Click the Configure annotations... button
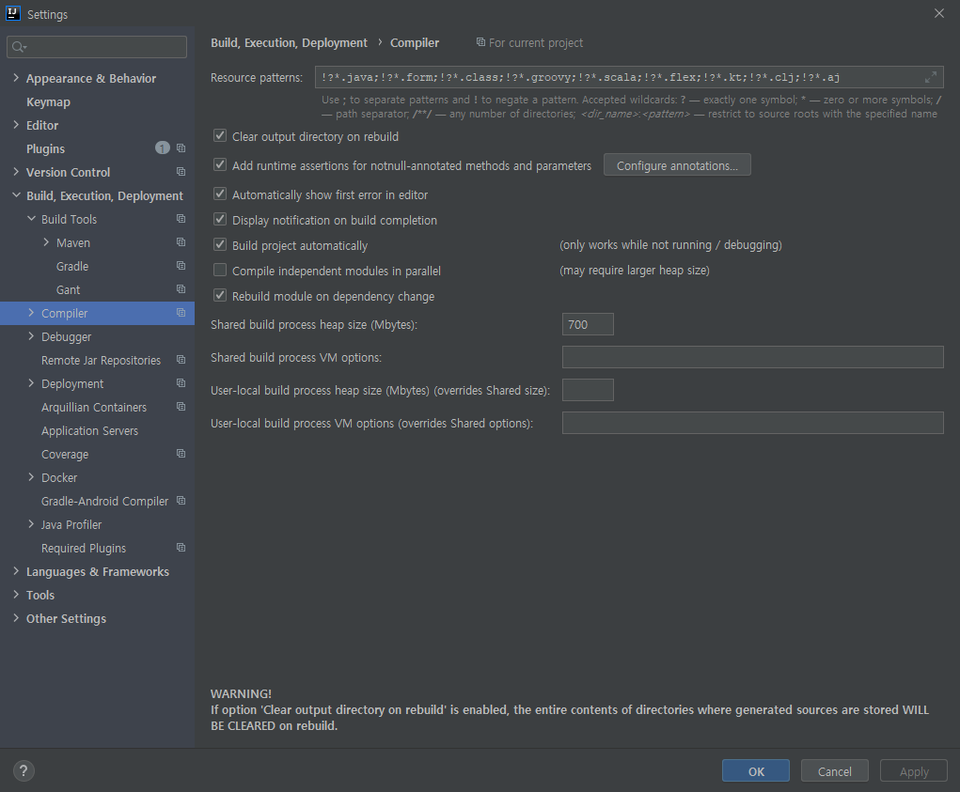 click(677, 165)
